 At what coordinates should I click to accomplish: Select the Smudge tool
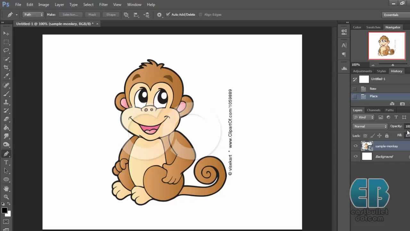(x=6, y=136)
